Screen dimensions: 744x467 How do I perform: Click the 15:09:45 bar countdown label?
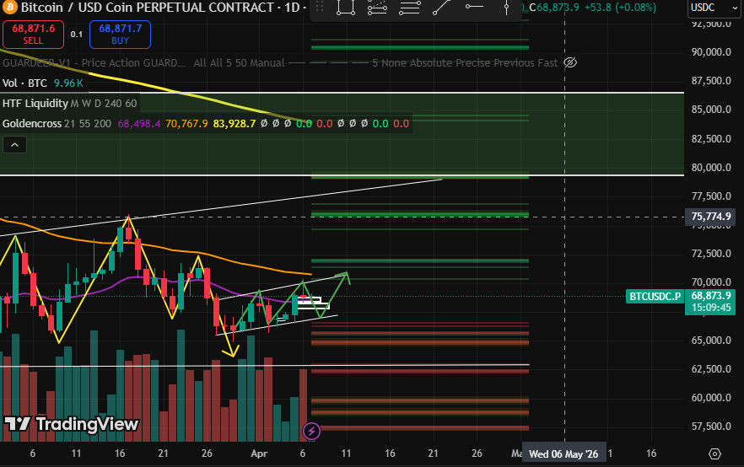click(x=711, y=308)
